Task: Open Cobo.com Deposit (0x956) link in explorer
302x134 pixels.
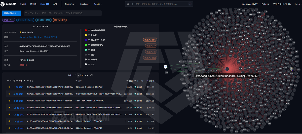Action: [34, 51]
